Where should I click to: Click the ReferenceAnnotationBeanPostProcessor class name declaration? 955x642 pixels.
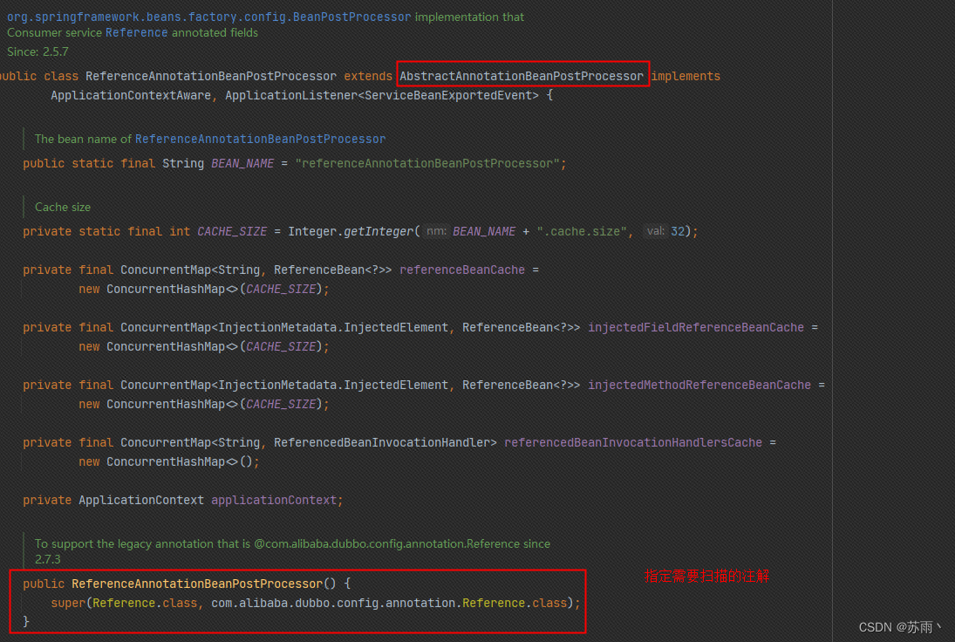click(x=211, y=76)
